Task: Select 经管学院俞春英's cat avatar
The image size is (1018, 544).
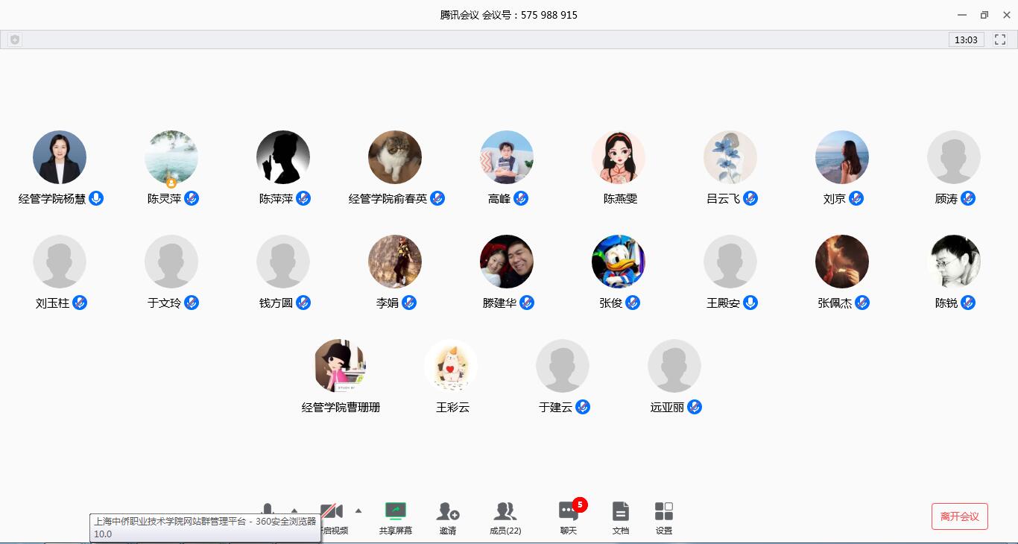Action: (395, 157)
